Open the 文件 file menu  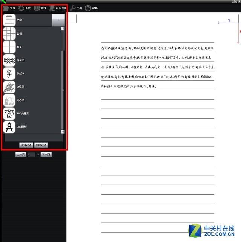tap(9, 8)
